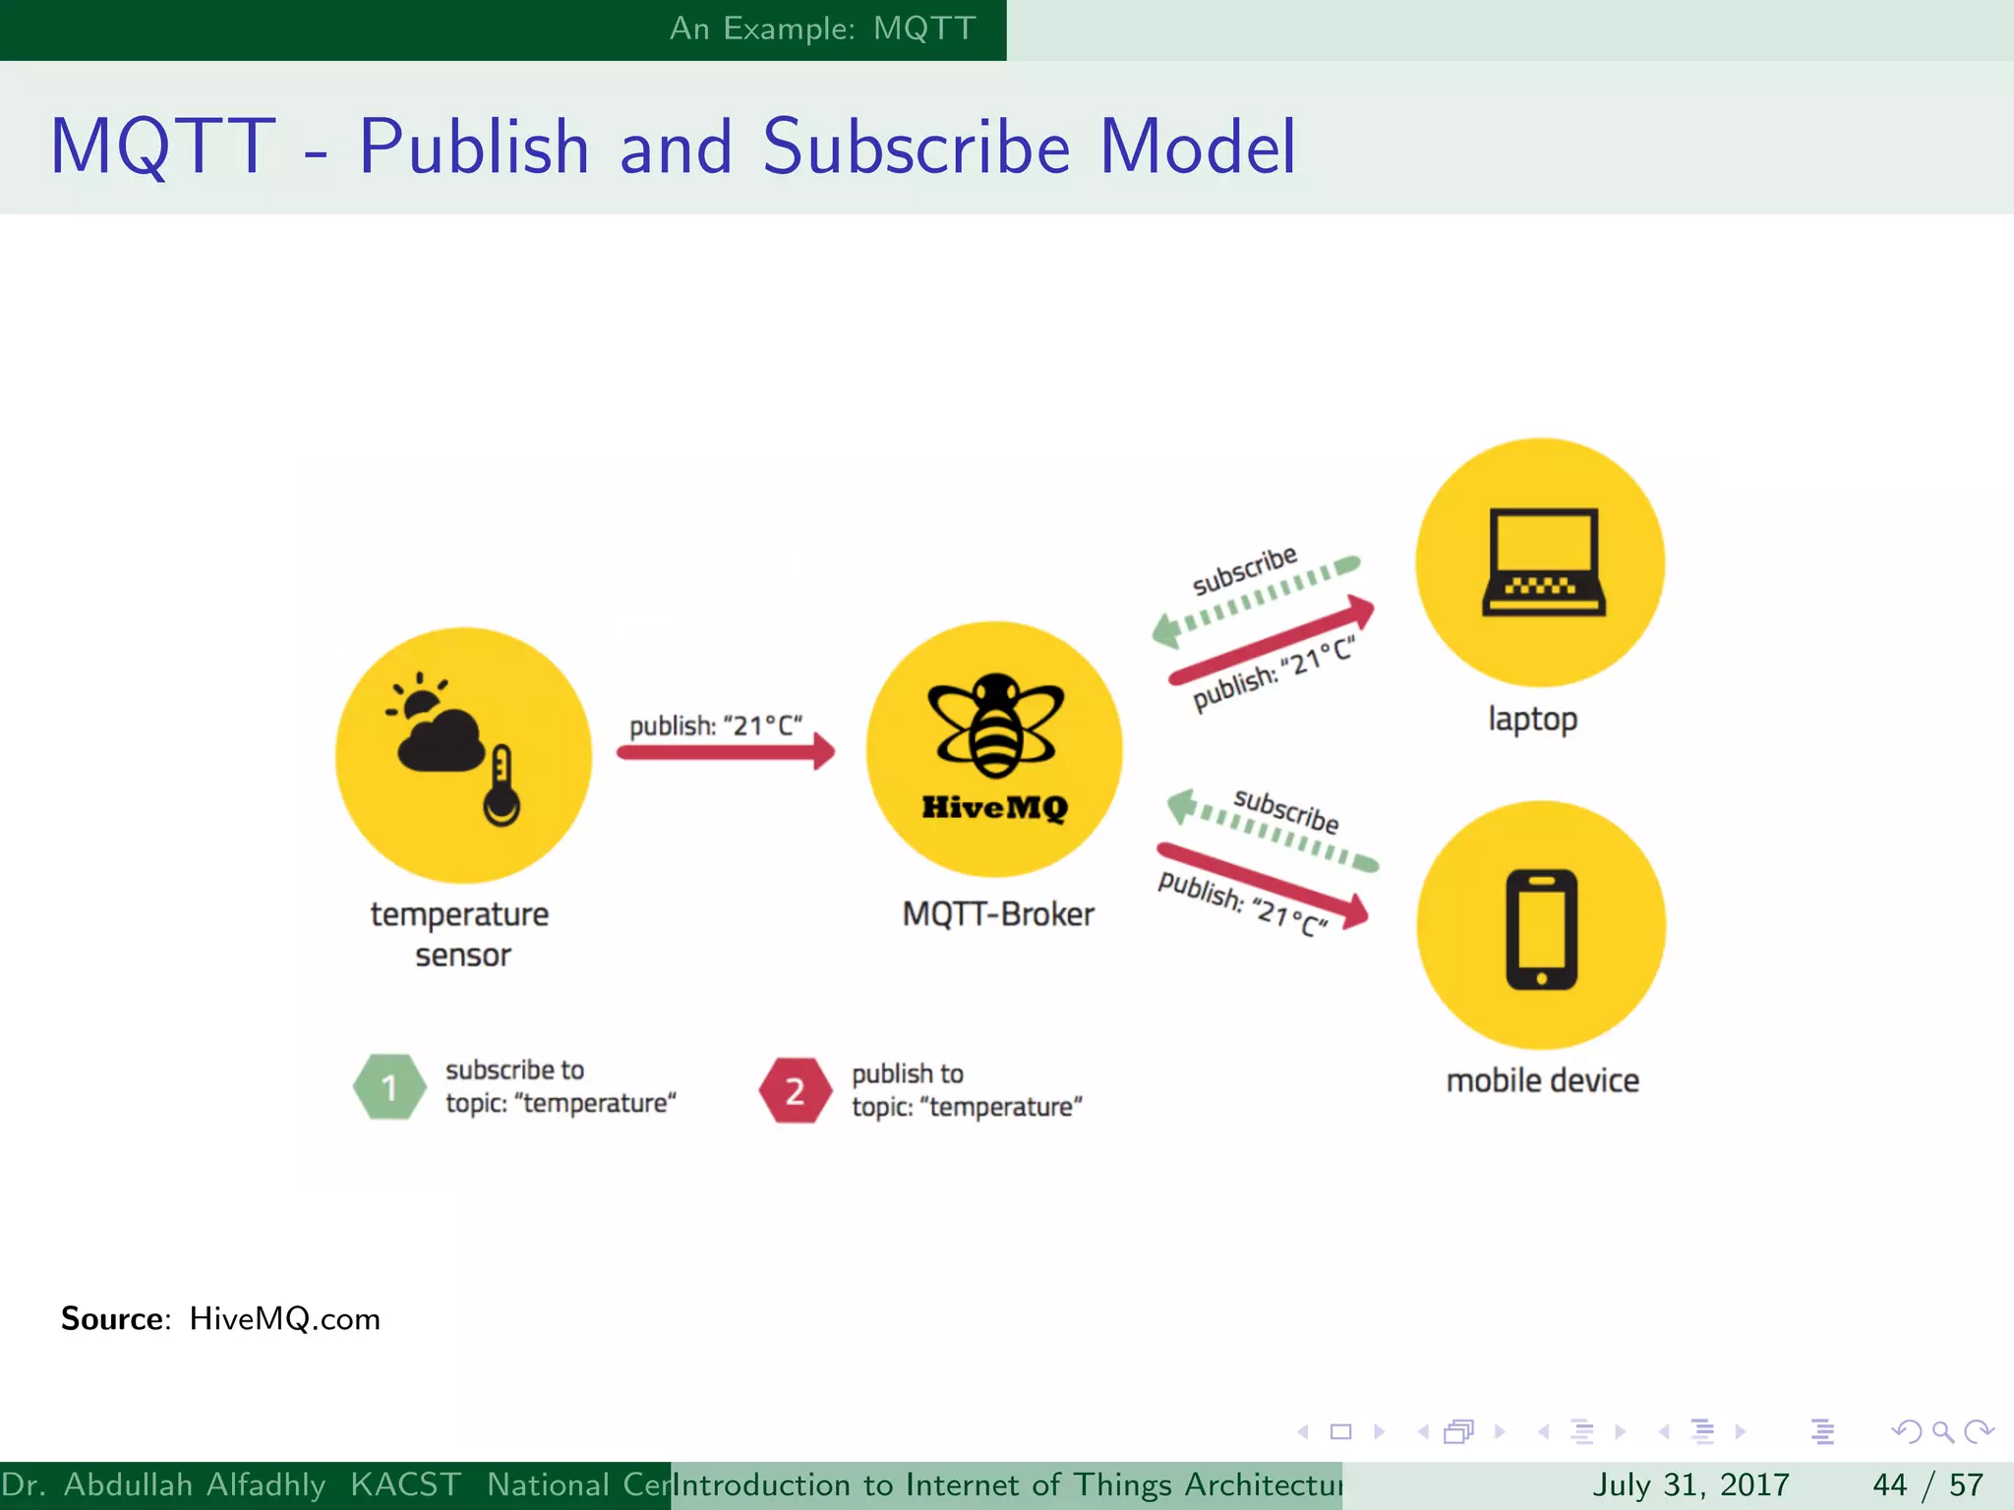Click the 'subscribe' label near the laptop
Image resolution: width=2014 pixels, height=1510 pixels.
point(1245,571)
